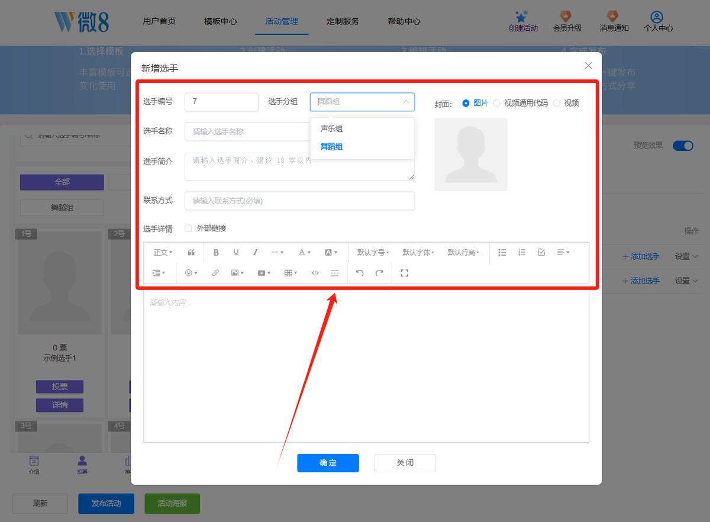Insert a code block
Image resolution: width=710 pixels, height=522 pixels.
pos(315,273)
